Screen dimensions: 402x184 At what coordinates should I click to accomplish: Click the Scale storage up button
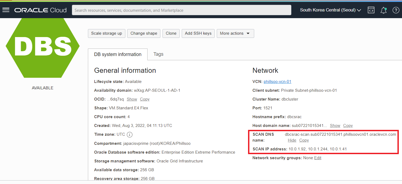[x=106, y=33]
